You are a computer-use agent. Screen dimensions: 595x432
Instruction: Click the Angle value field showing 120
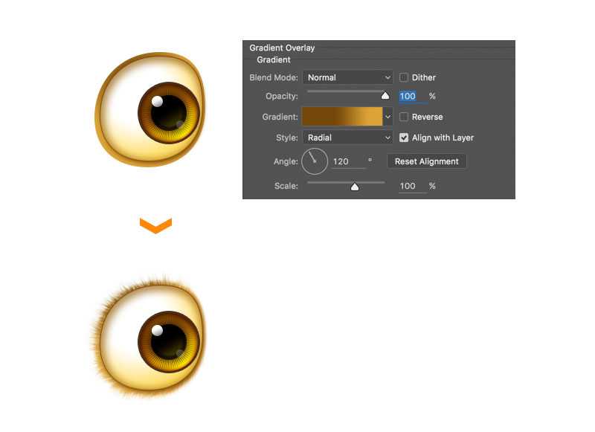coord(348,161)
